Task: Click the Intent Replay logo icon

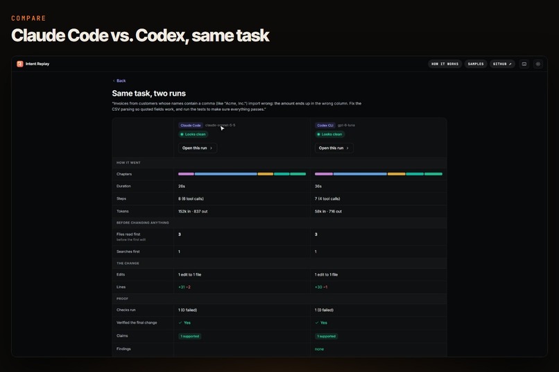Action: tap(19, 64)
